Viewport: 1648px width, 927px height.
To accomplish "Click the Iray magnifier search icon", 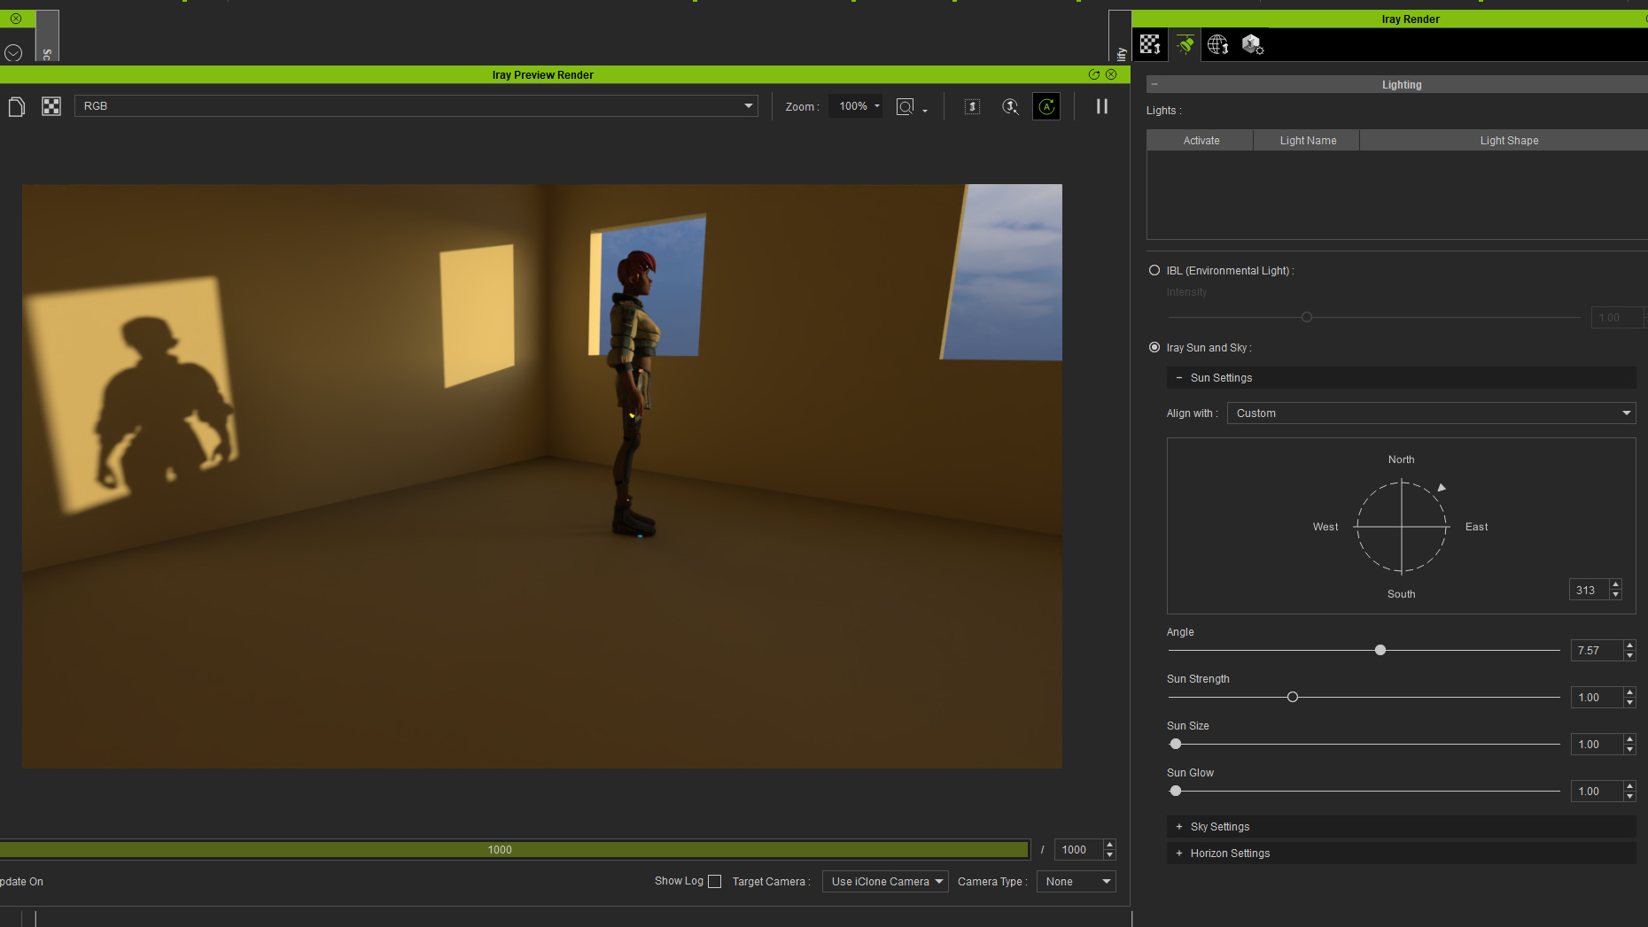I will 1010,107.
